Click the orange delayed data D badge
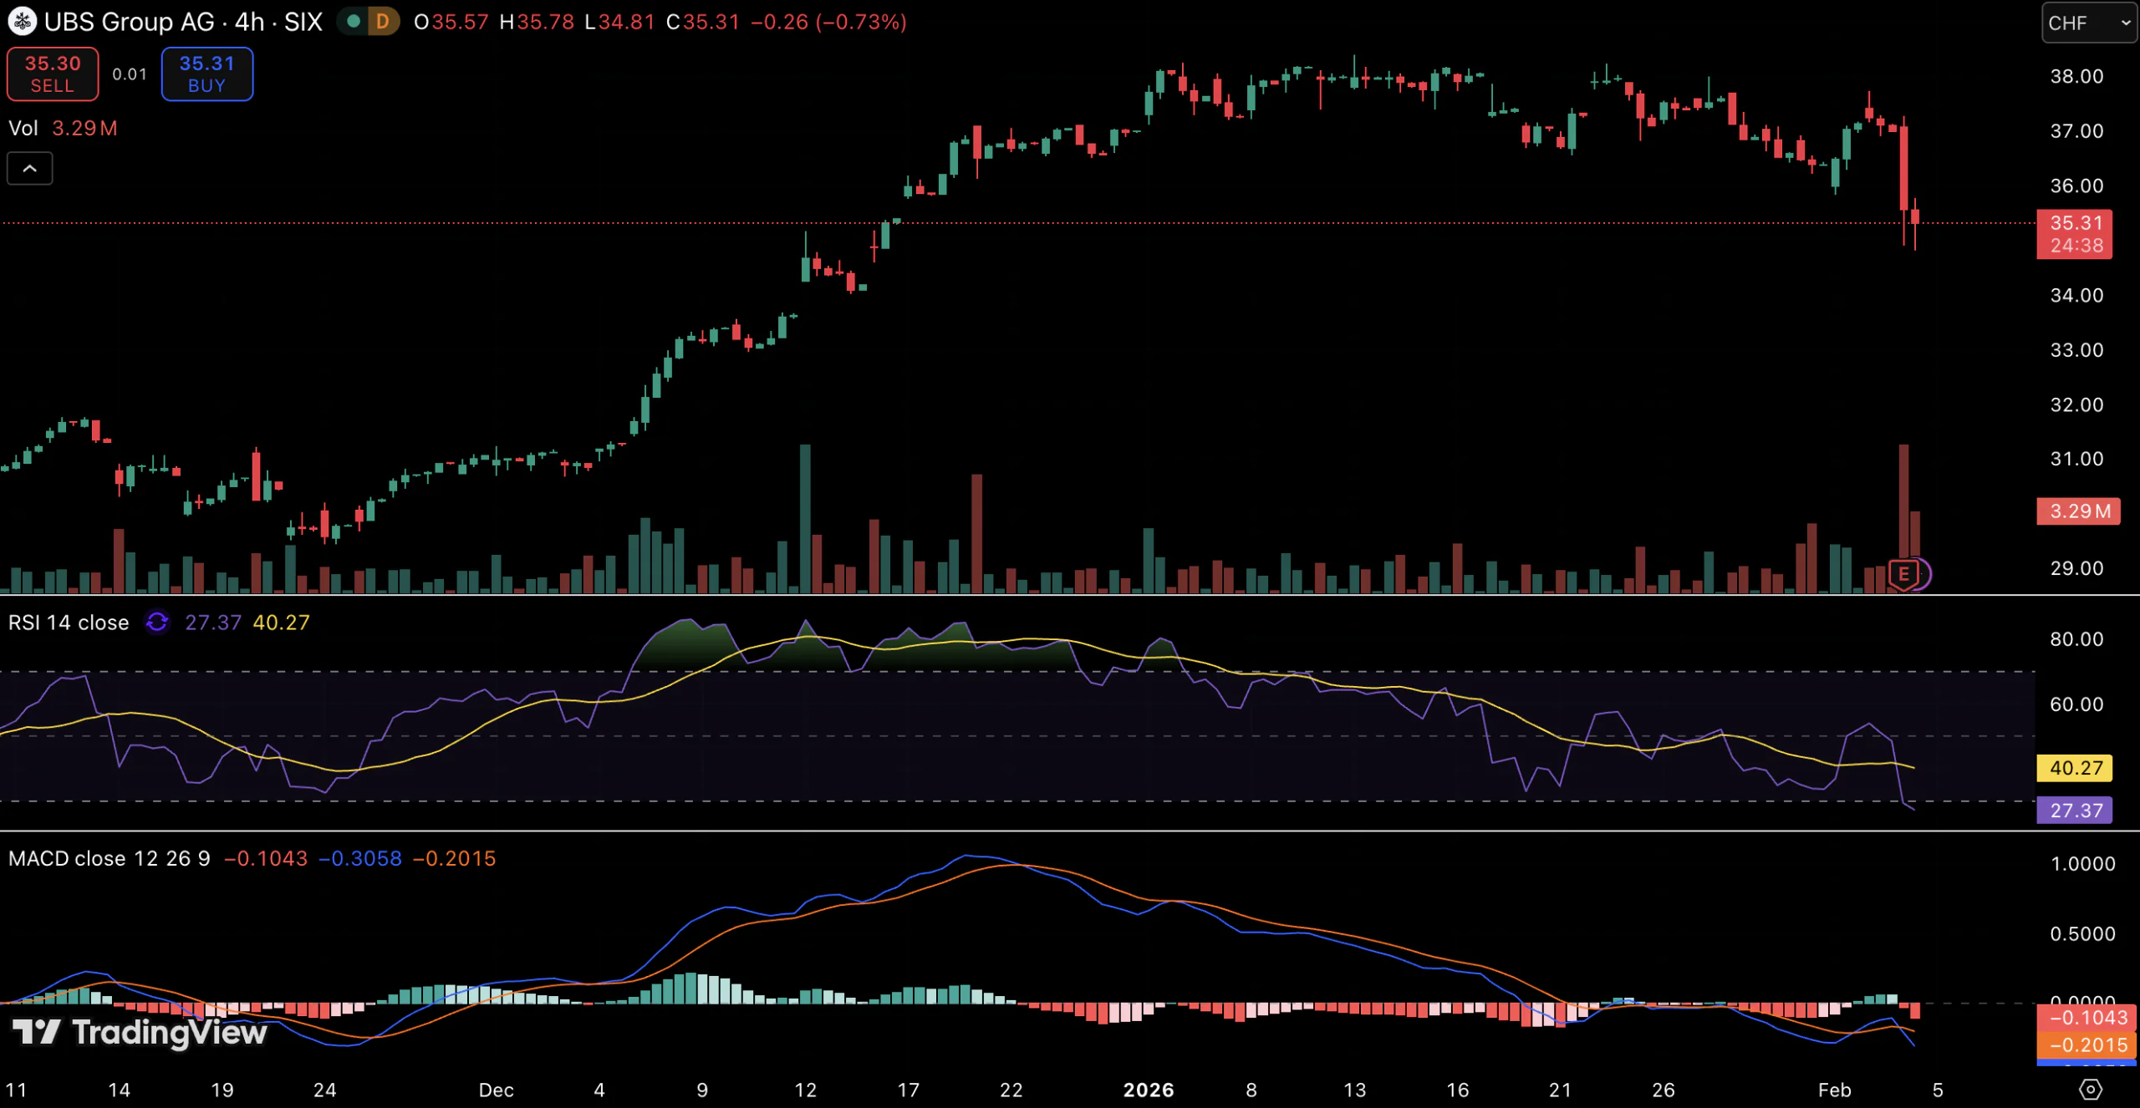Viewport: 2140px width, 1108px height. (x=383, y=22)
